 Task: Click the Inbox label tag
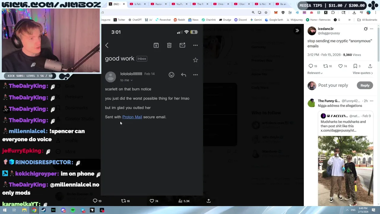pyautogui.click(x=142, y=59)
